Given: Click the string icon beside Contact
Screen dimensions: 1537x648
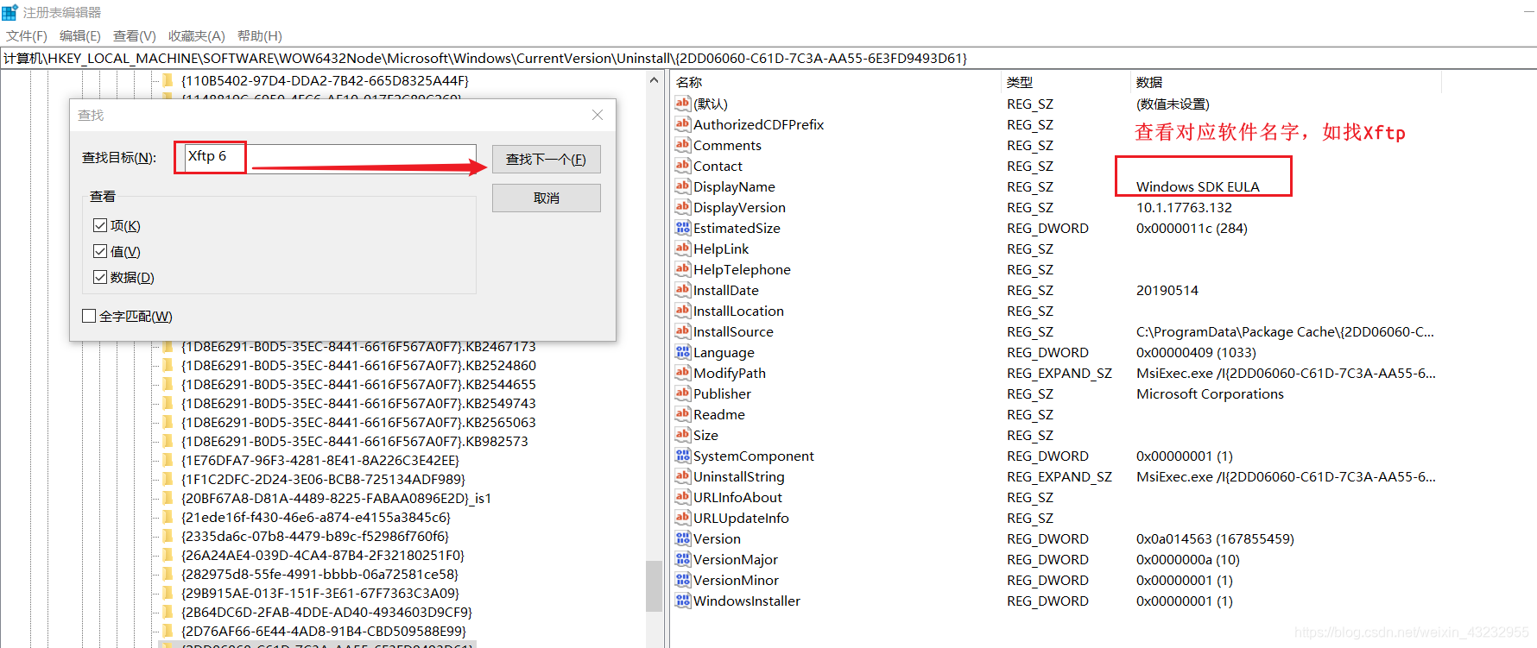Looking at the screenshot, I should pos(683,166).
